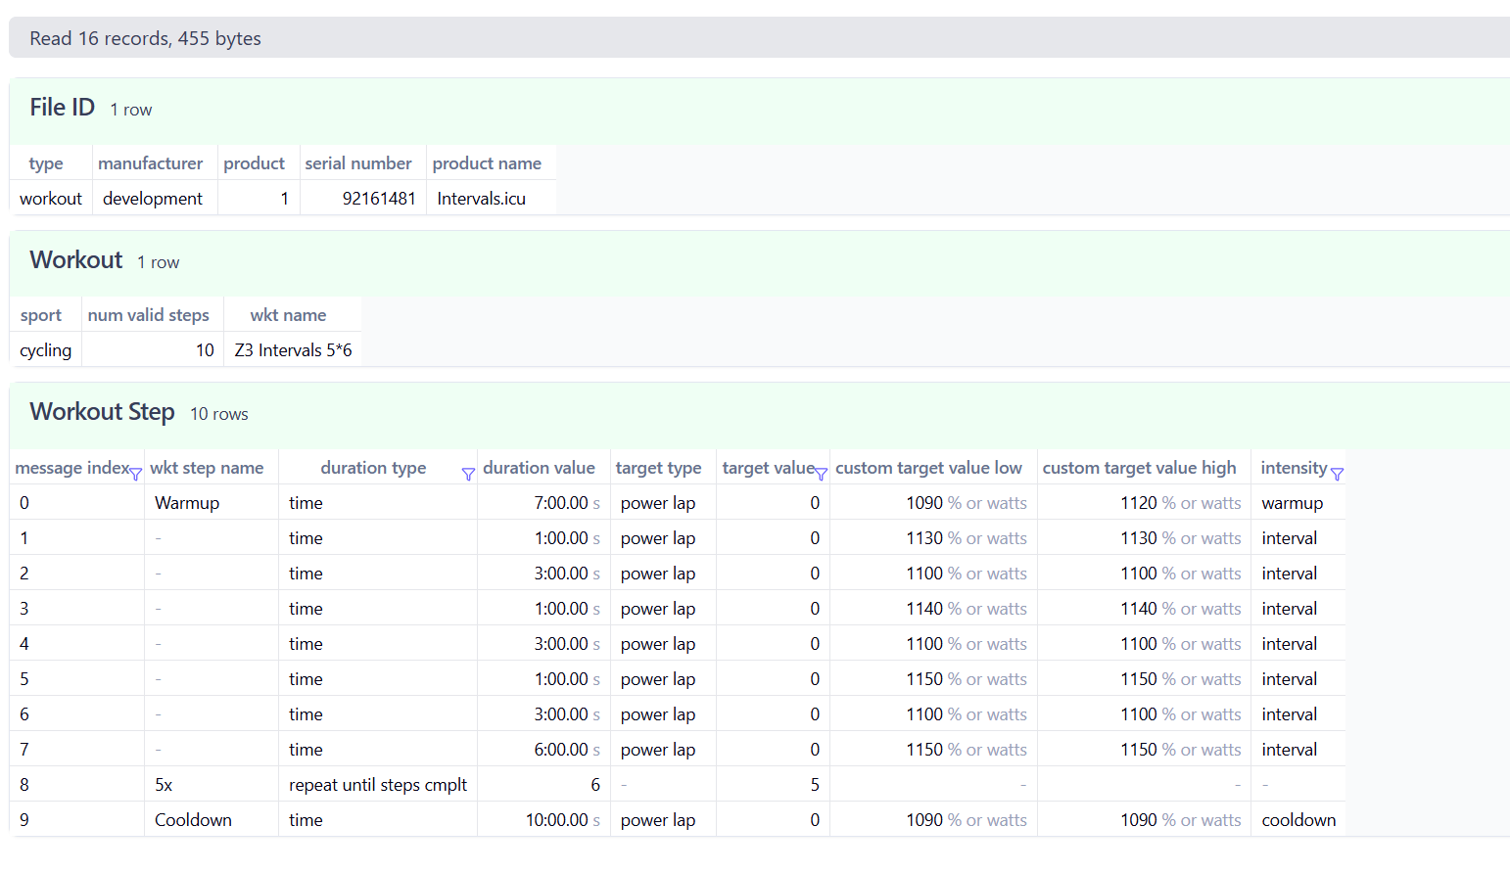Select the 'Read 16 records, 455 bytes' status
Screen dimensions: 1510x873
145,38
